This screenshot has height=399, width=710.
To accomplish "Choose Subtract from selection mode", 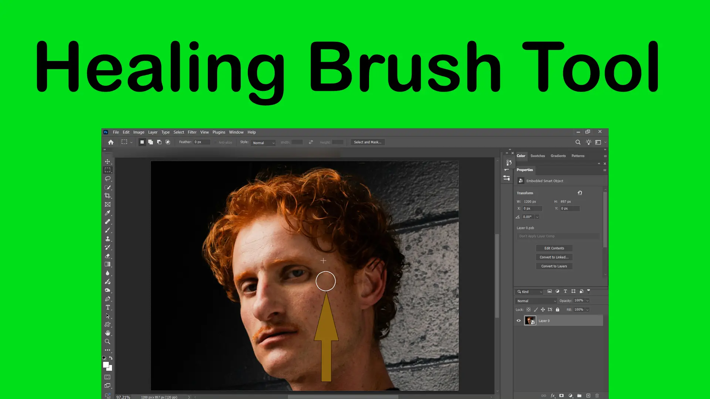I will tap(159, 142).
